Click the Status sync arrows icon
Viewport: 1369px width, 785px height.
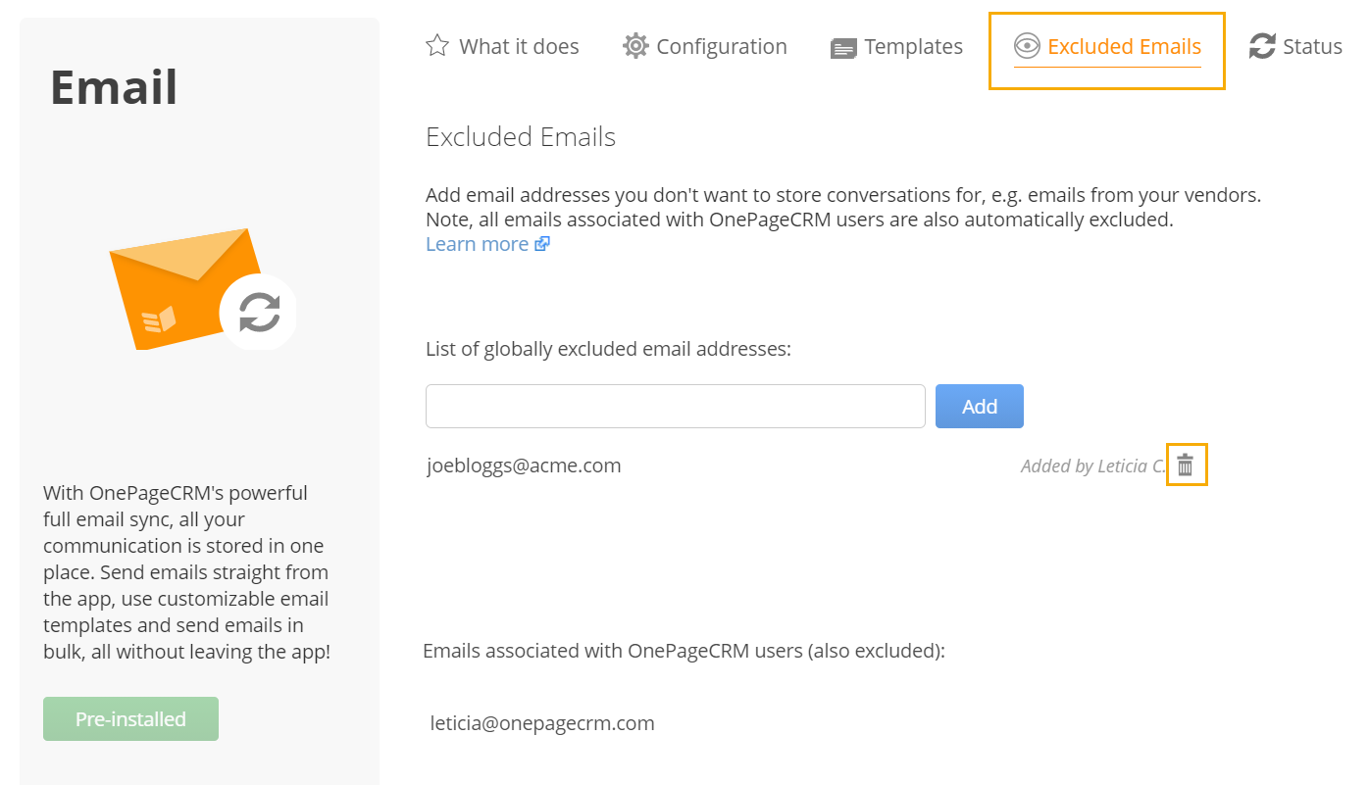(x=1262, y=46)
